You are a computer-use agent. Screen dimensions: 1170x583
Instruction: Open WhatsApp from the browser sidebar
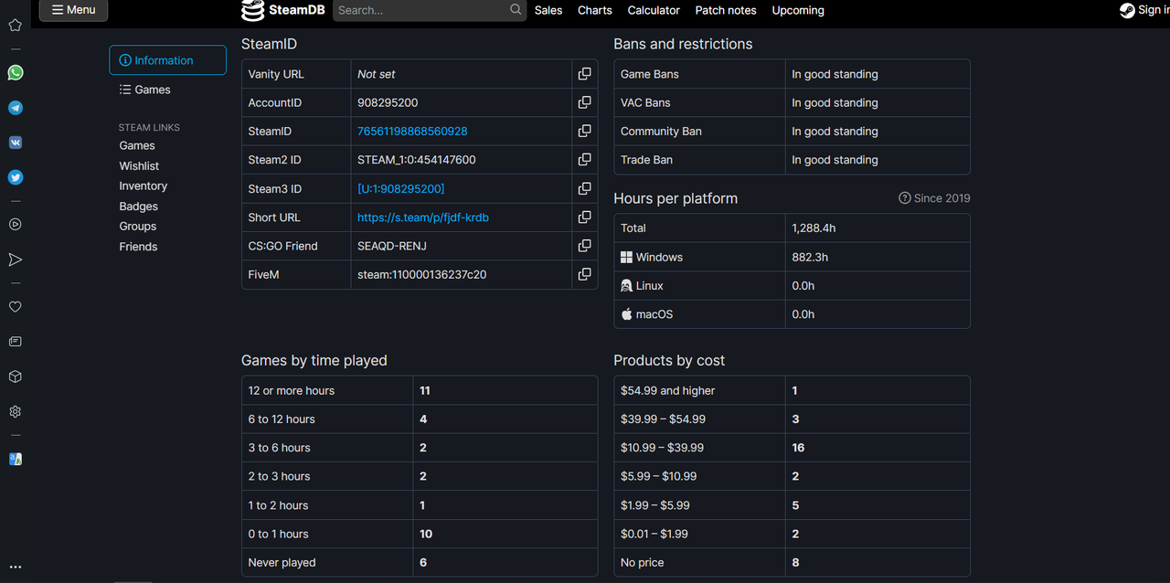point(16,73)
